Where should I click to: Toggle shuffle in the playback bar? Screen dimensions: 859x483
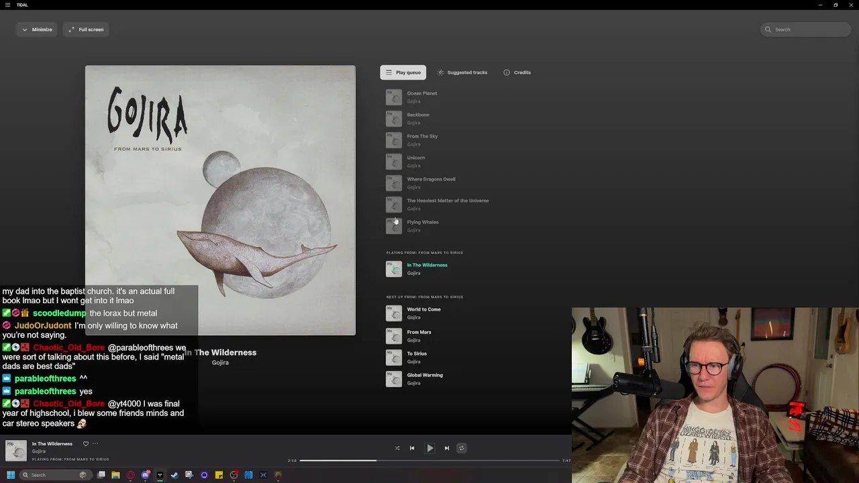[x=397, y=448]
